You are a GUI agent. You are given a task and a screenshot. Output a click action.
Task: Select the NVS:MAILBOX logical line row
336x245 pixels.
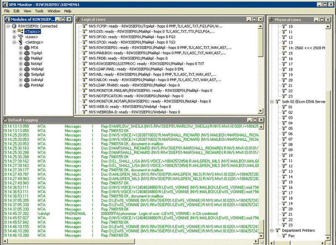point(157,53)
